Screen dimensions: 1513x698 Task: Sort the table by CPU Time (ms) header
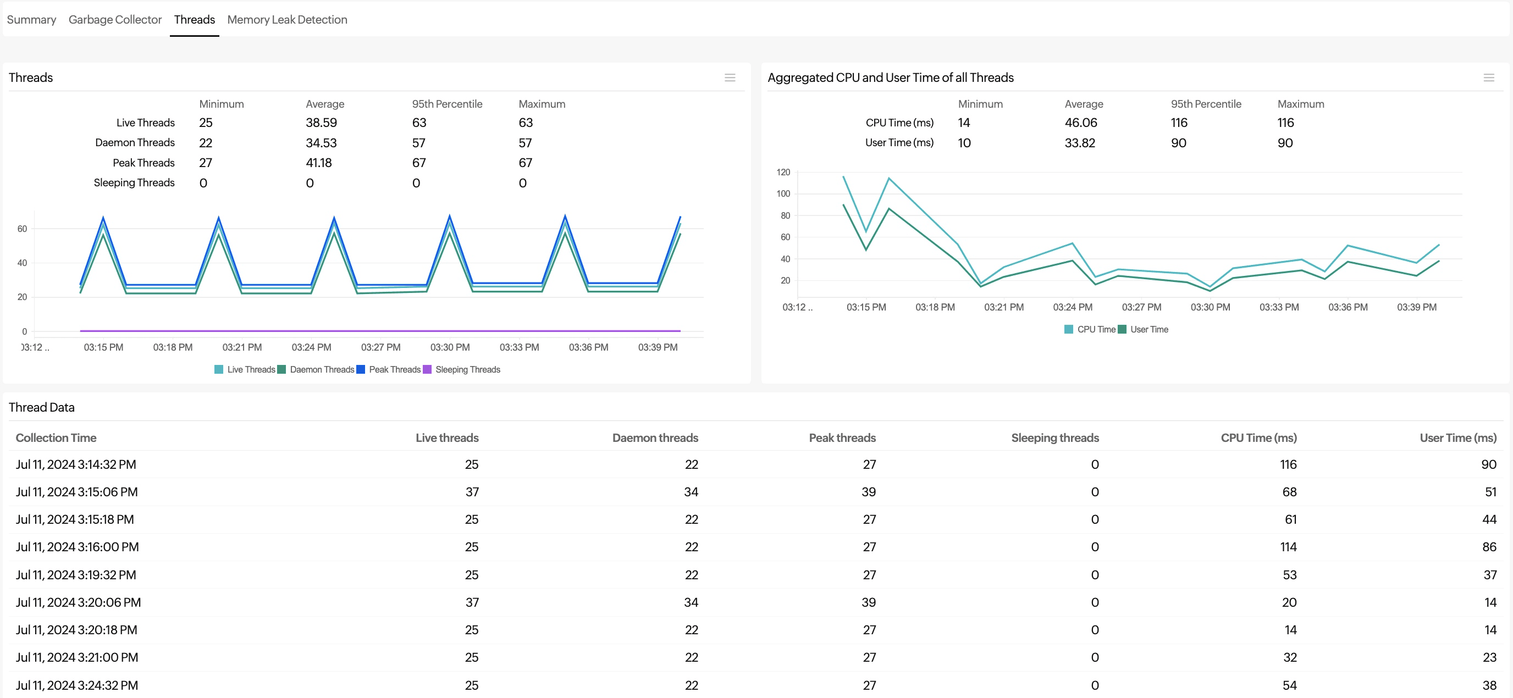click(x=1258, y=437)
